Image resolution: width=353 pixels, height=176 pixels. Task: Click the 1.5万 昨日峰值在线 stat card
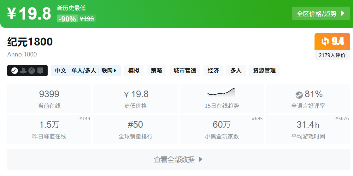(x=49, y=129)
